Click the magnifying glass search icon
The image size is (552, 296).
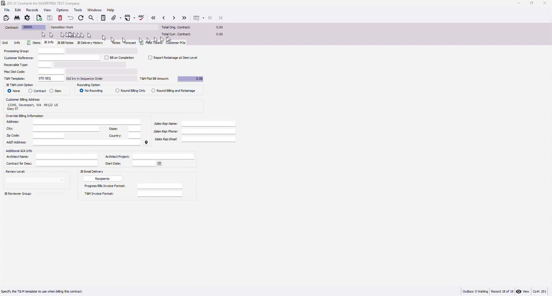pos(91,18)
